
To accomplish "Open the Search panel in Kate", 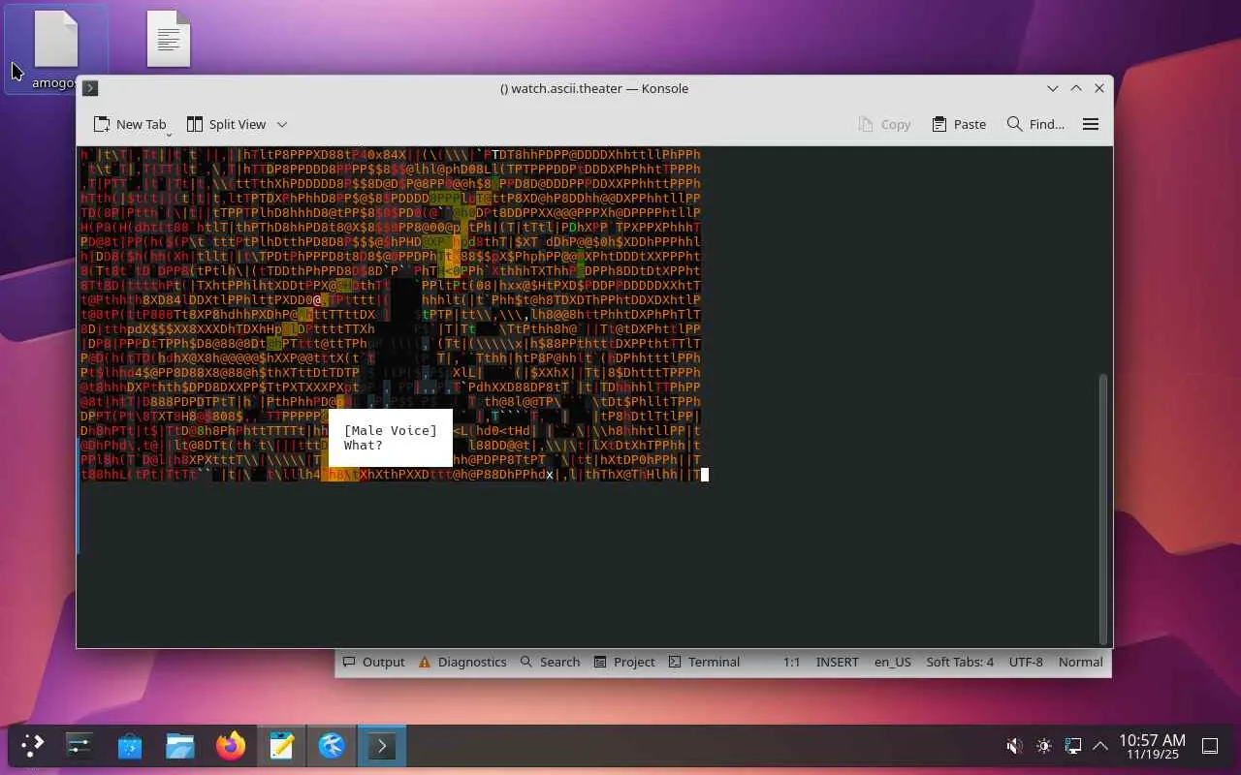I will (x=550, y=662).
